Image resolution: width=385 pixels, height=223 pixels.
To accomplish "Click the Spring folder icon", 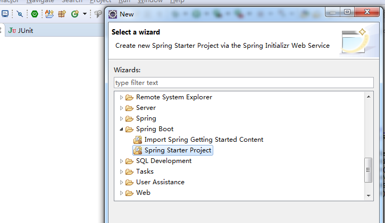I will tap(129, 119).
